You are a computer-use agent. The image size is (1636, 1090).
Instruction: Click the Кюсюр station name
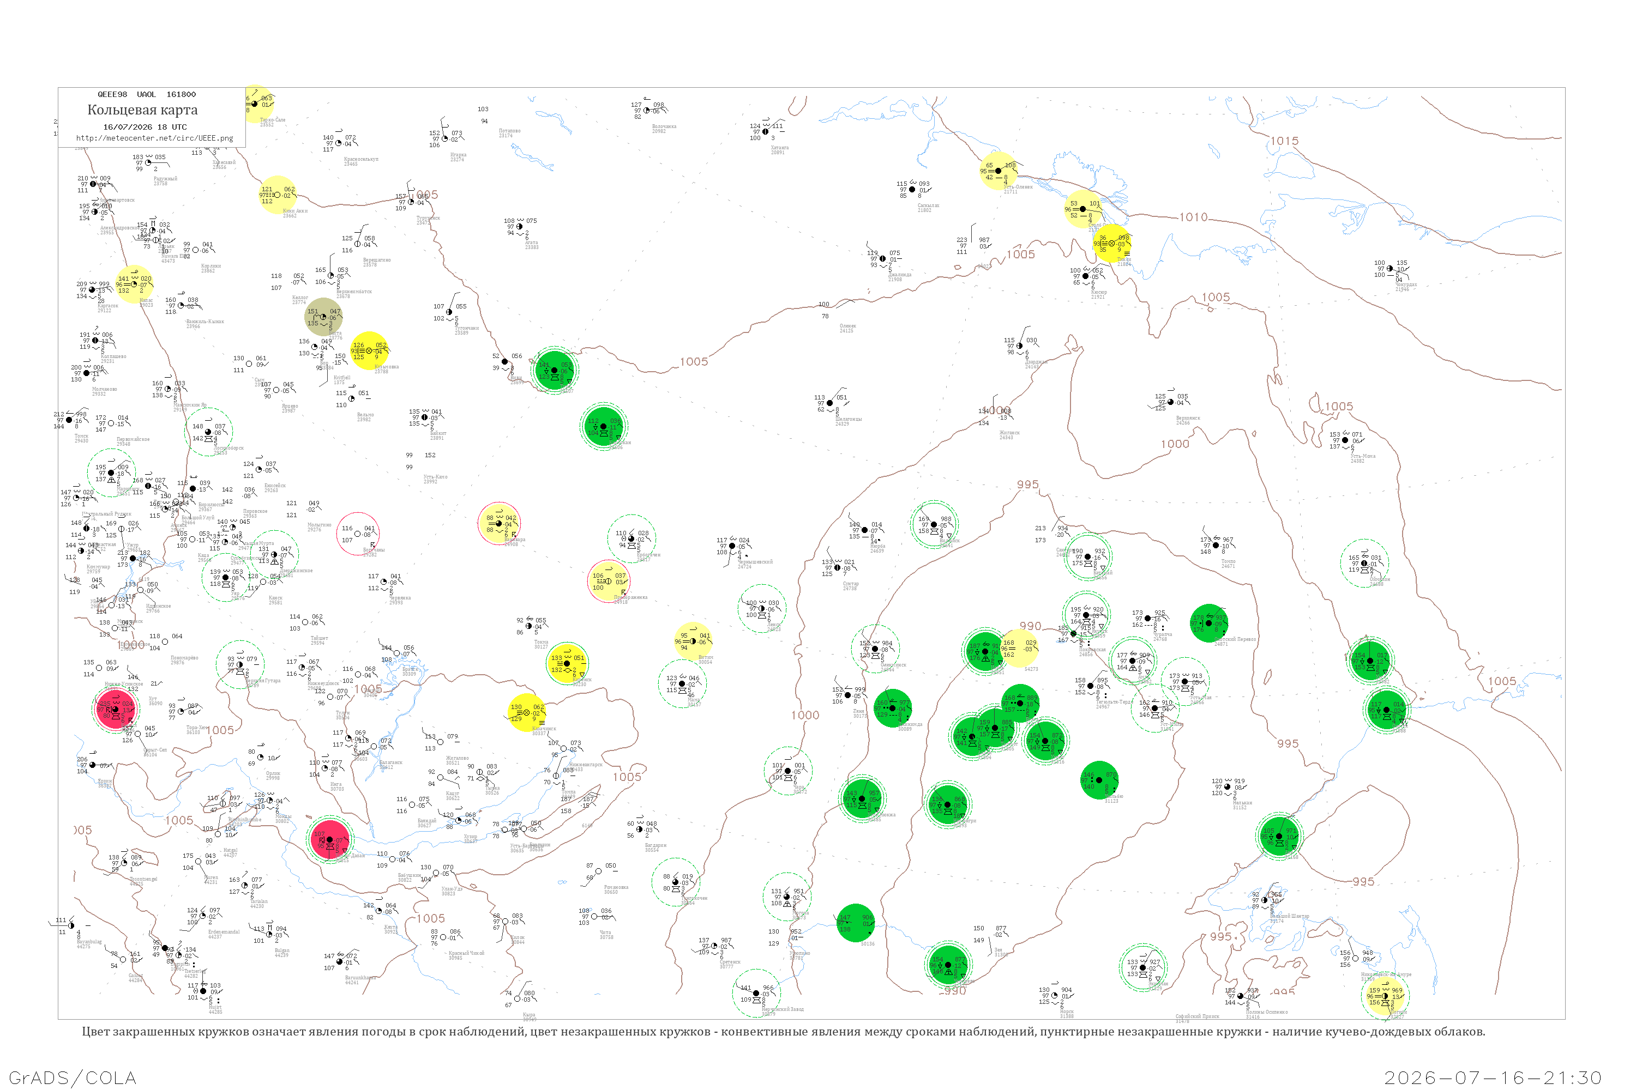click(x=1098, y=292)
